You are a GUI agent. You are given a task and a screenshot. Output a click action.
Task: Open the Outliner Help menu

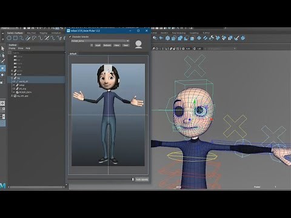(x=28, y=48)
